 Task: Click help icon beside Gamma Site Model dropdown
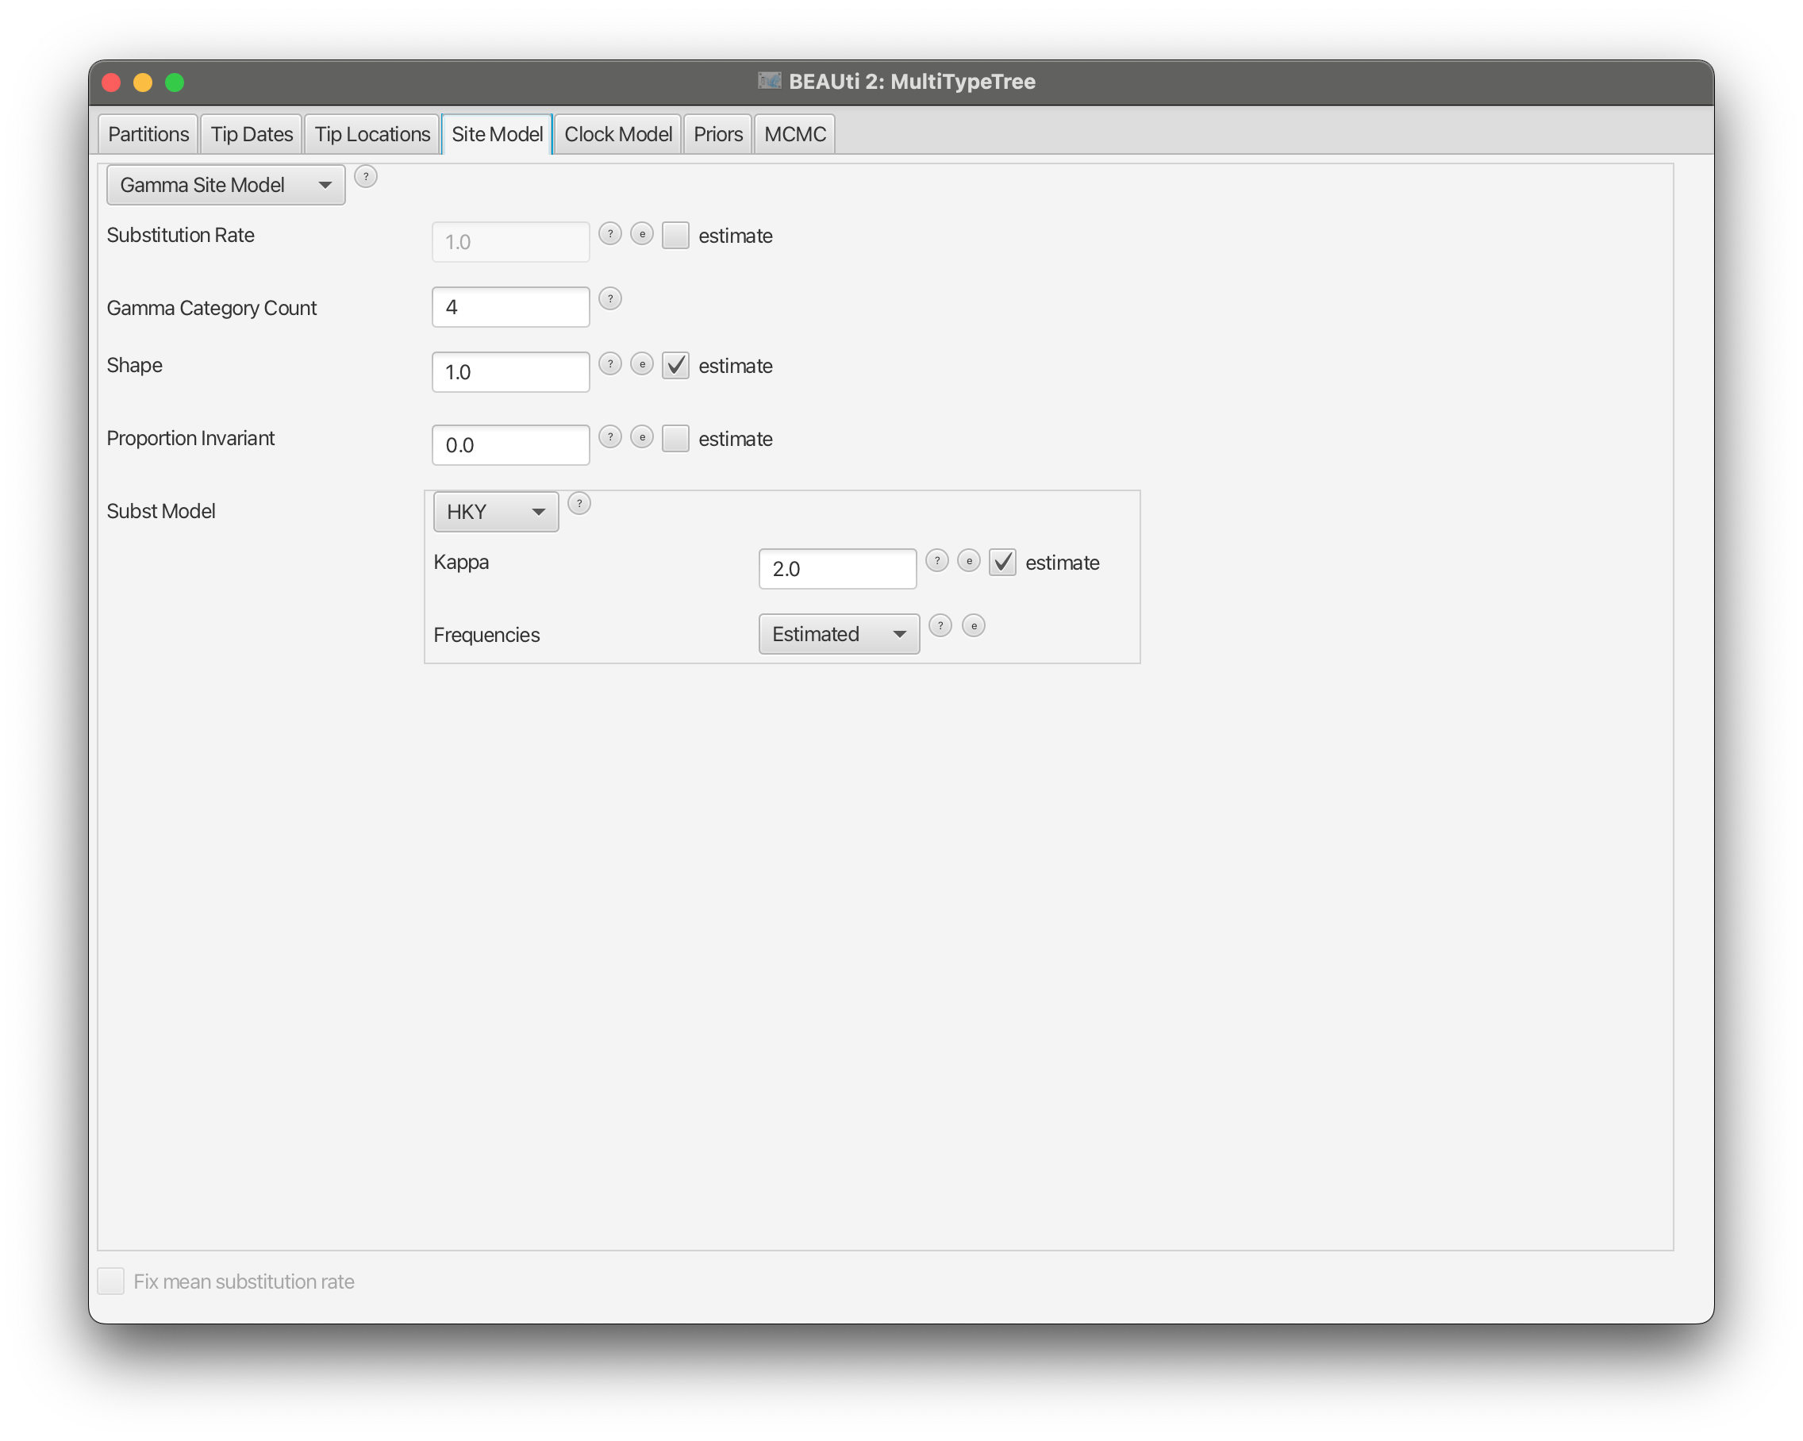point(366,176)
